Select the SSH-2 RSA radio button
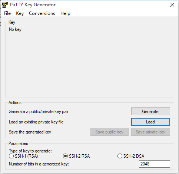 click(76, 156)
